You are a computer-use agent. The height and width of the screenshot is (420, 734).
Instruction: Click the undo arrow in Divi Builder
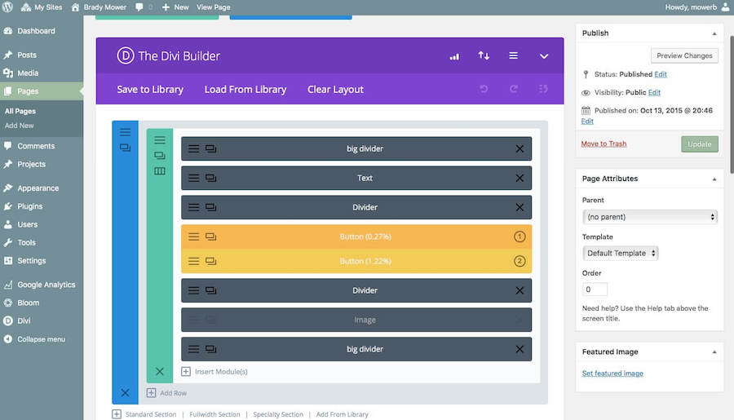click(x=484, y=89)
